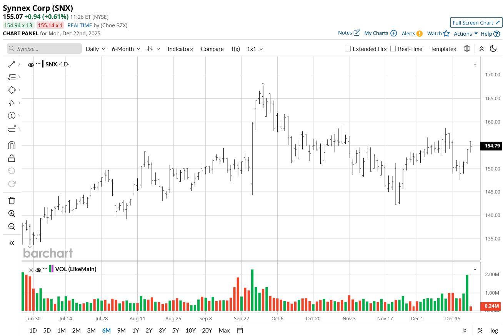The height and width of the screenshot is (336, 503).
Task: Open Notes for this chart
Action: pos(349,33)
